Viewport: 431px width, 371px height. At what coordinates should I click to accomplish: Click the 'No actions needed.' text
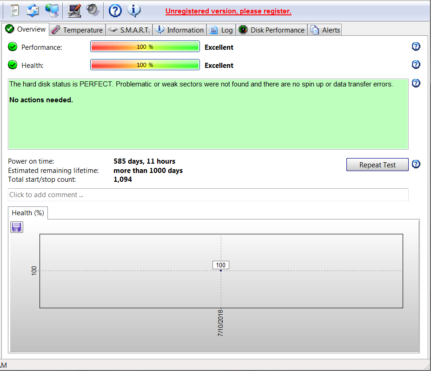[x=41, y=100]
